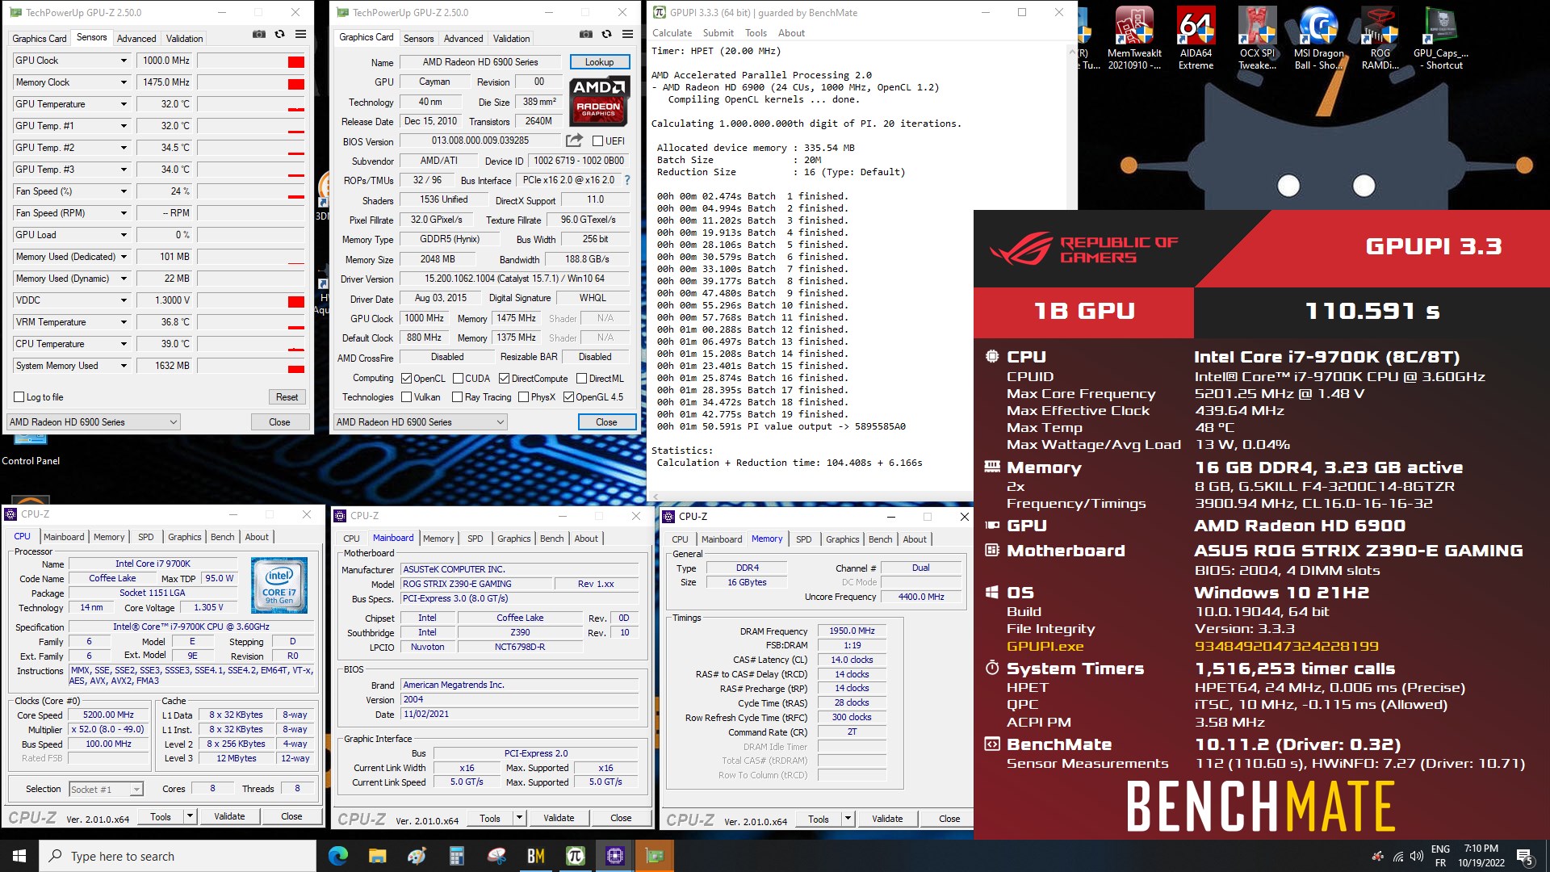
Task: Open the GPU_Caps Shortcut desktop icon
Action: coord(1441,38)
